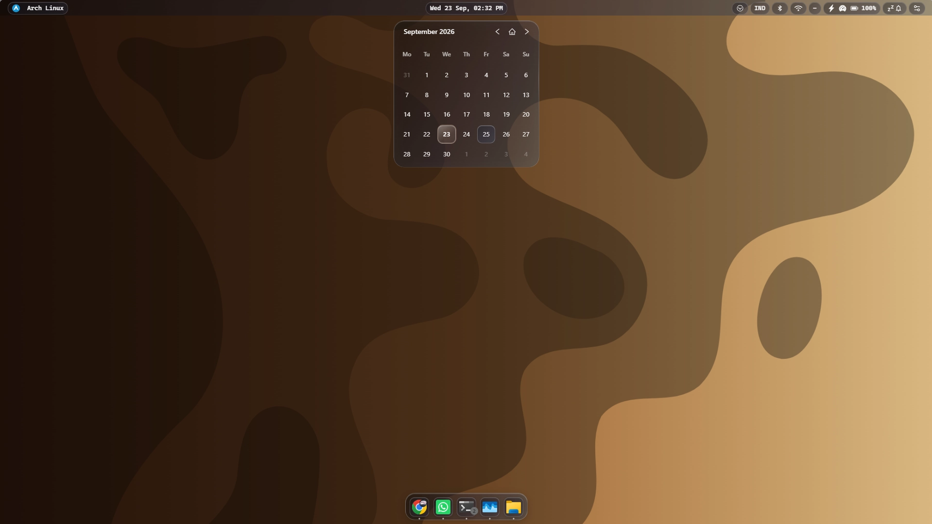This screenshot has width=932, height=524.
Task: Select day 30 in the calendar
Action: pyautogui.click(x=447, y=154)
